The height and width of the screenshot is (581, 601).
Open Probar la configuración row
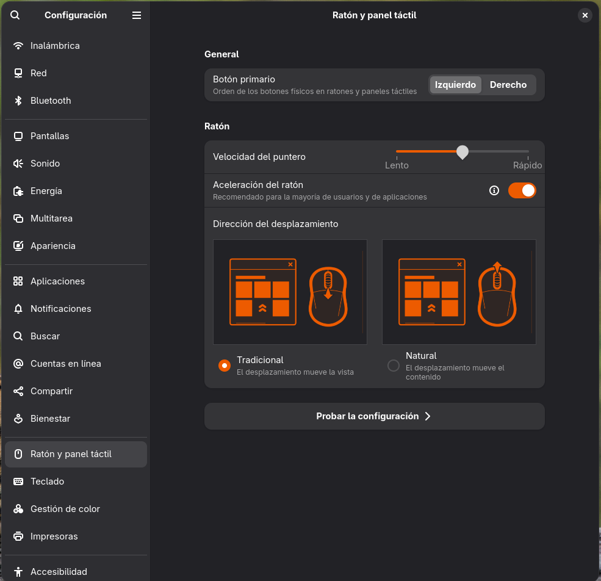(374, 416)
